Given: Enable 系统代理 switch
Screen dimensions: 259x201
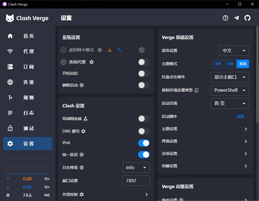Looking at the screenshot, I should (x=144, y=62).
